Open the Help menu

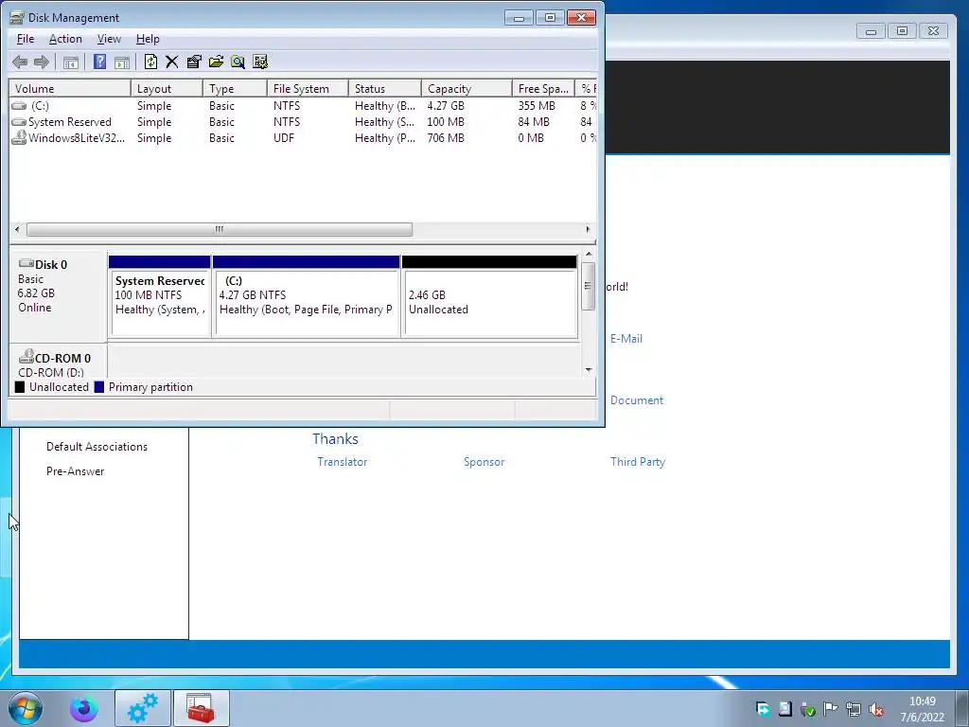148,39
